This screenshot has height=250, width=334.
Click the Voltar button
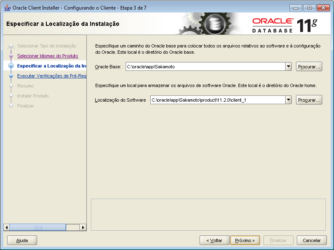pos(214,240)
